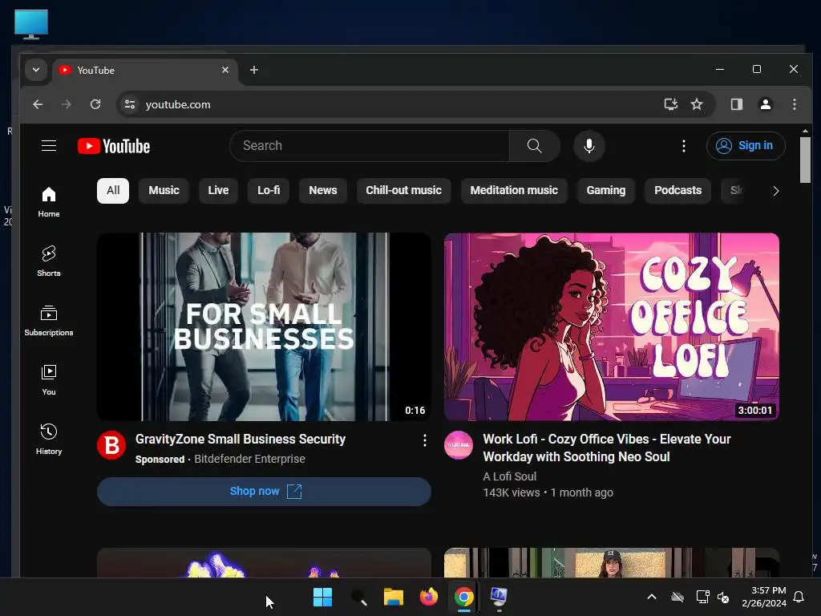821x616 pixels.
Task: Show hidden system tray icons chevron
Action: pyautogui.click(x=652, y=597)
